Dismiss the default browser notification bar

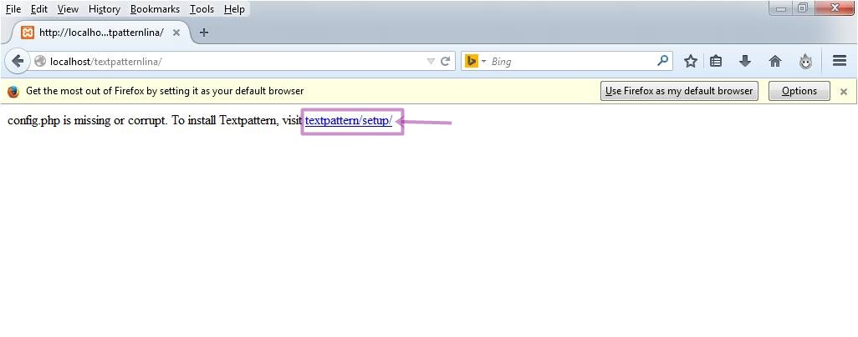point(844,92)
